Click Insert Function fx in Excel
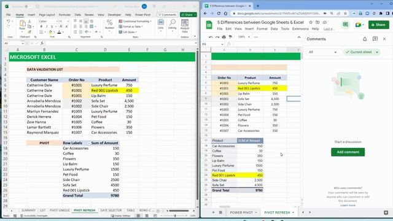Viewport: 393px width, 221px height. coord(42,44)
